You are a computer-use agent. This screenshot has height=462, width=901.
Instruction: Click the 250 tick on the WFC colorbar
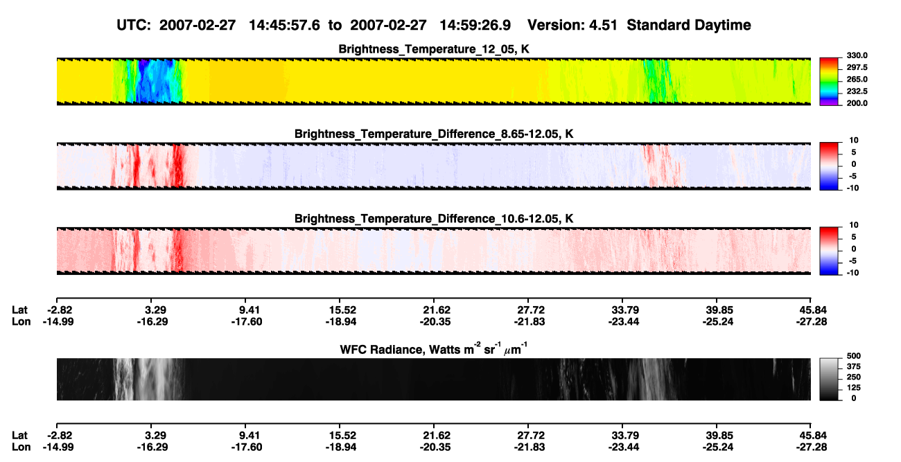852,377
